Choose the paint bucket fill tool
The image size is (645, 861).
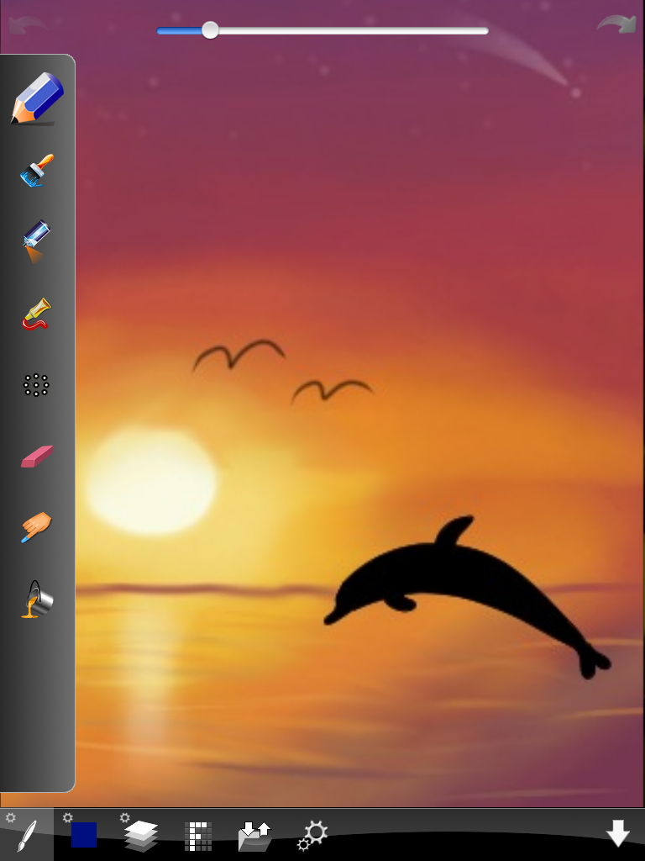pos(37,599)
